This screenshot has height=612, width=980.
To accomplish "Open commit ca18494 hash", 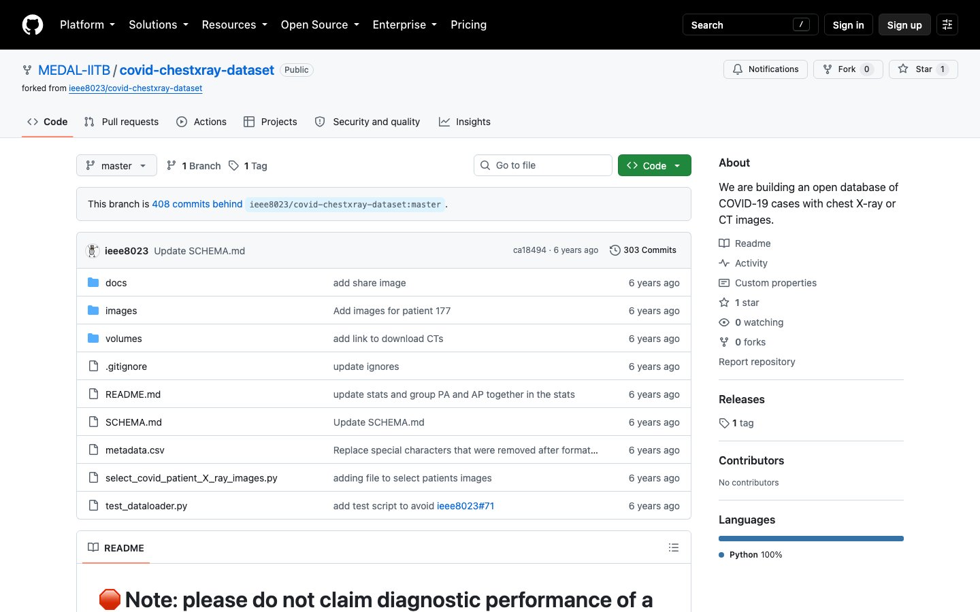I will 529,250.
